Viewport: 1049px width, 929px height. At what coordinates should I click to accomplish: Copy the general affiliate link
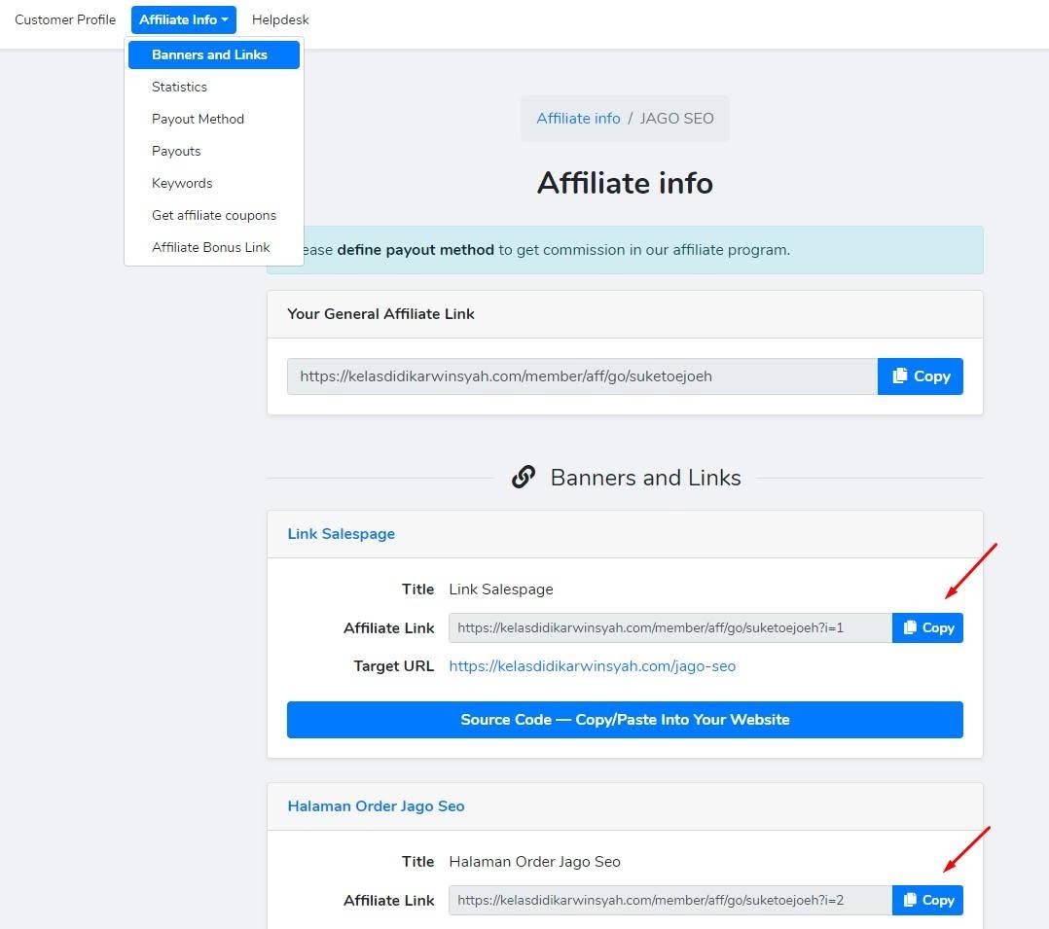tap(920, 376)
